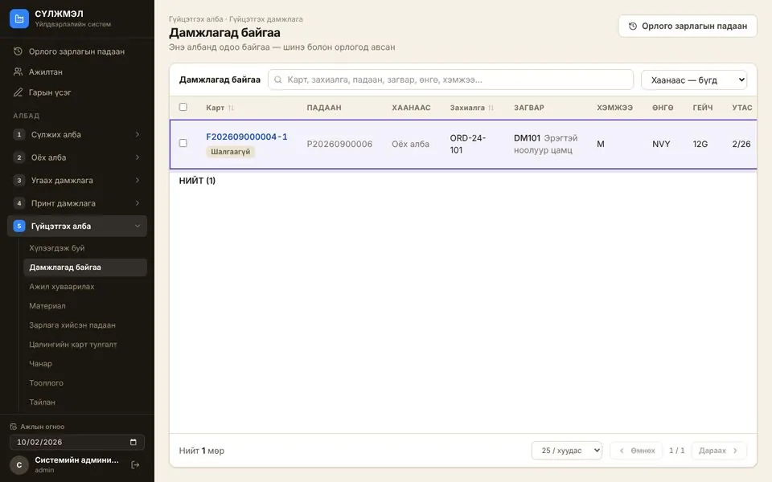The height and width of the screenshot is (482, 772).
Task: Open Тайлан submenu item
Action: point(85,402)
